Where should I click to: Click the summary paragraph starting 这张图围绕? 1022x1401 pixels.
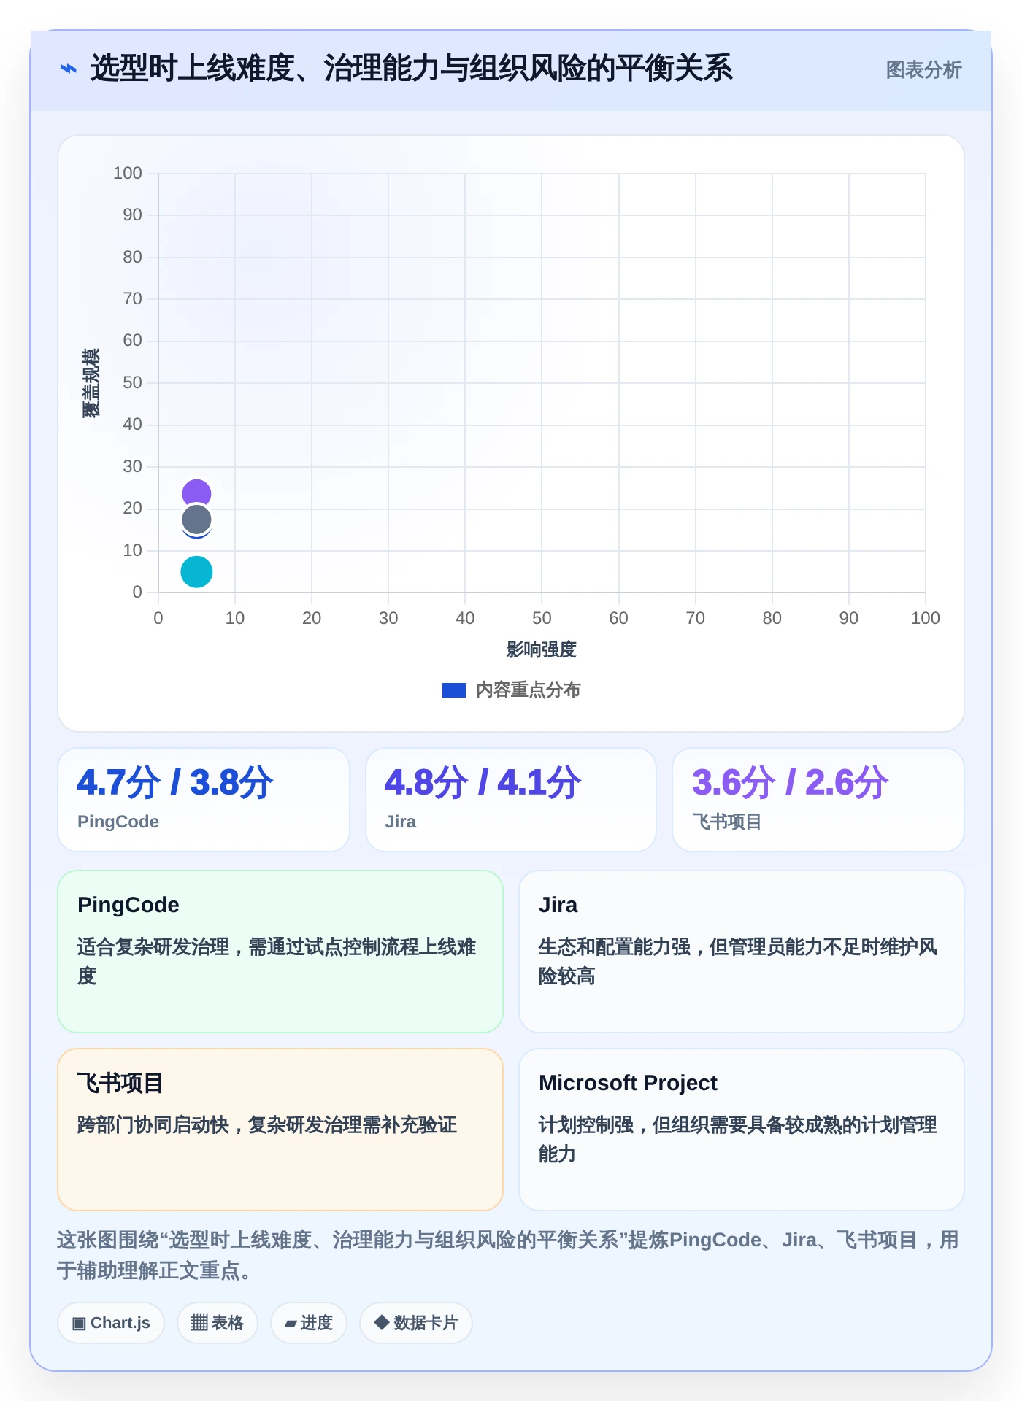coord(508,1255)
